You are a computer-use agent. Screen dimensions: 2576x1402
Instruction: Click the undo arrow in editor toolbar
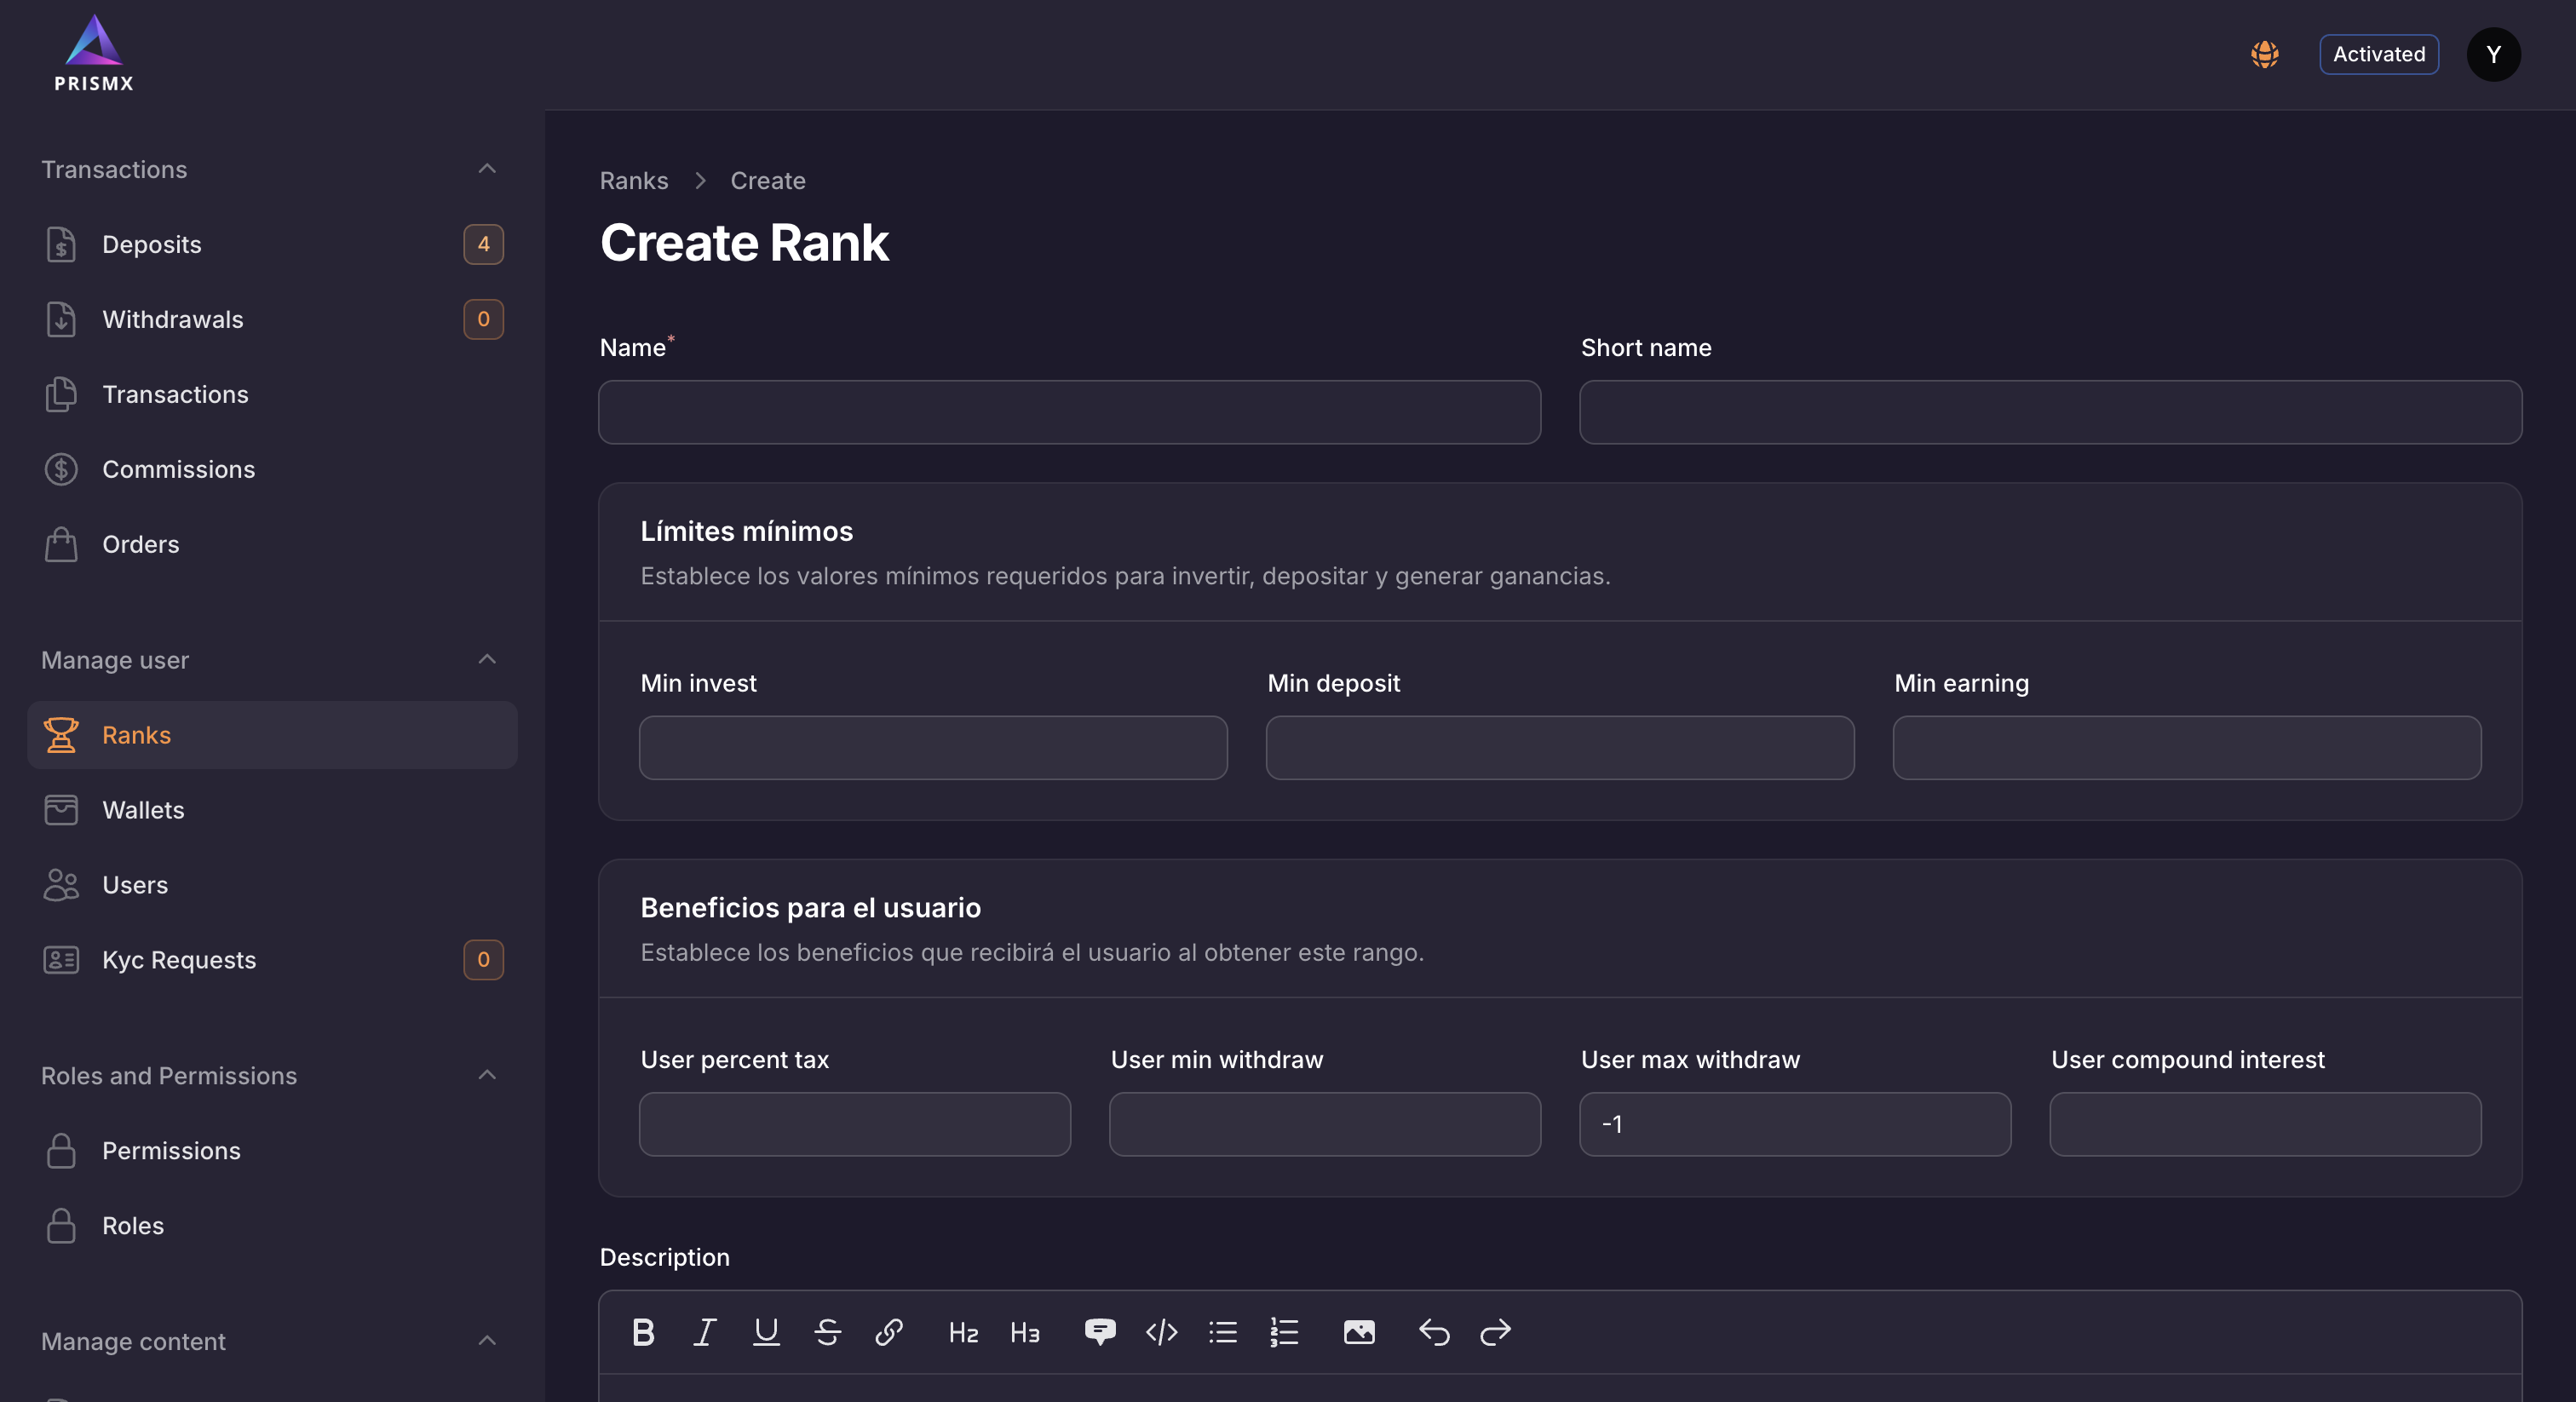(1434, 1332)
